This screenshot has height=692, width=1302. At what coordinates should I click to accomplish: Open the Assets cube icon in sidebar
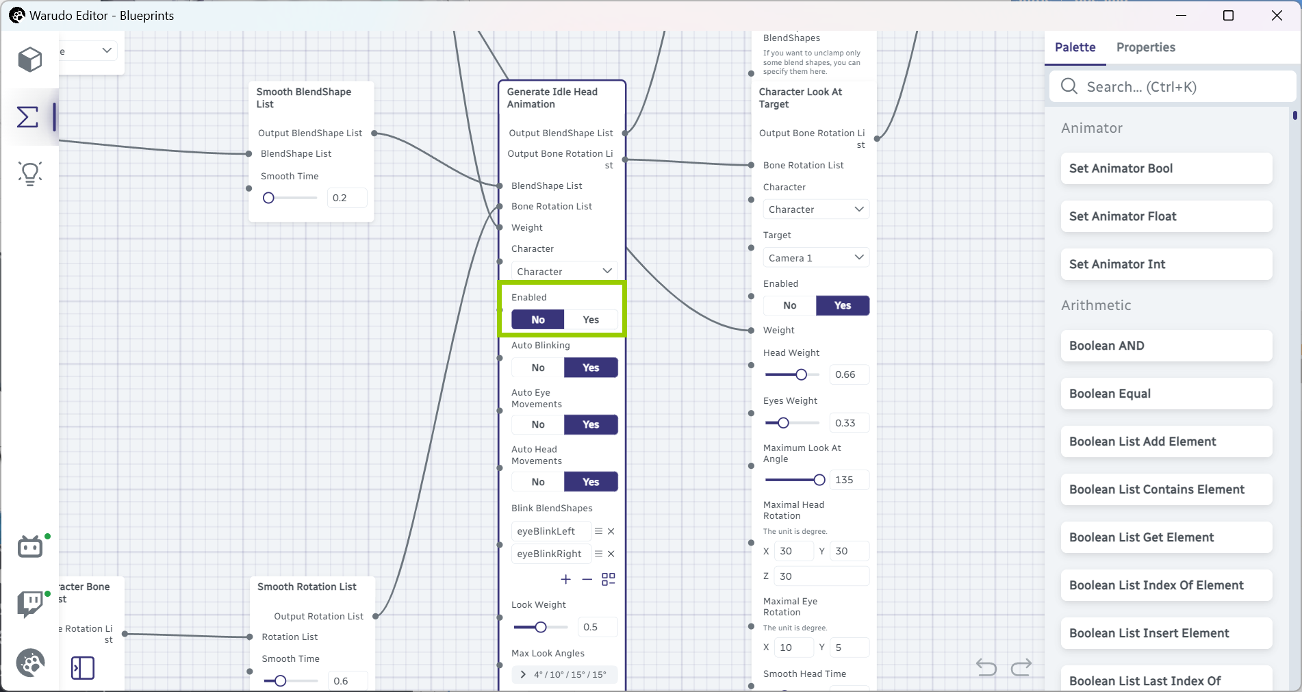pyautogui.click(x=30, y=60)
